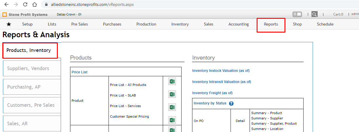Open the Schedule menu

[x=325, y=24]
